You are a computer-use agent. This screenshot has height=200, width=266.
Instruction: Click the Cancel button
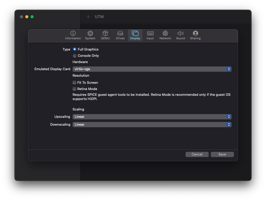pyautogui.click(x=197, y=154)
